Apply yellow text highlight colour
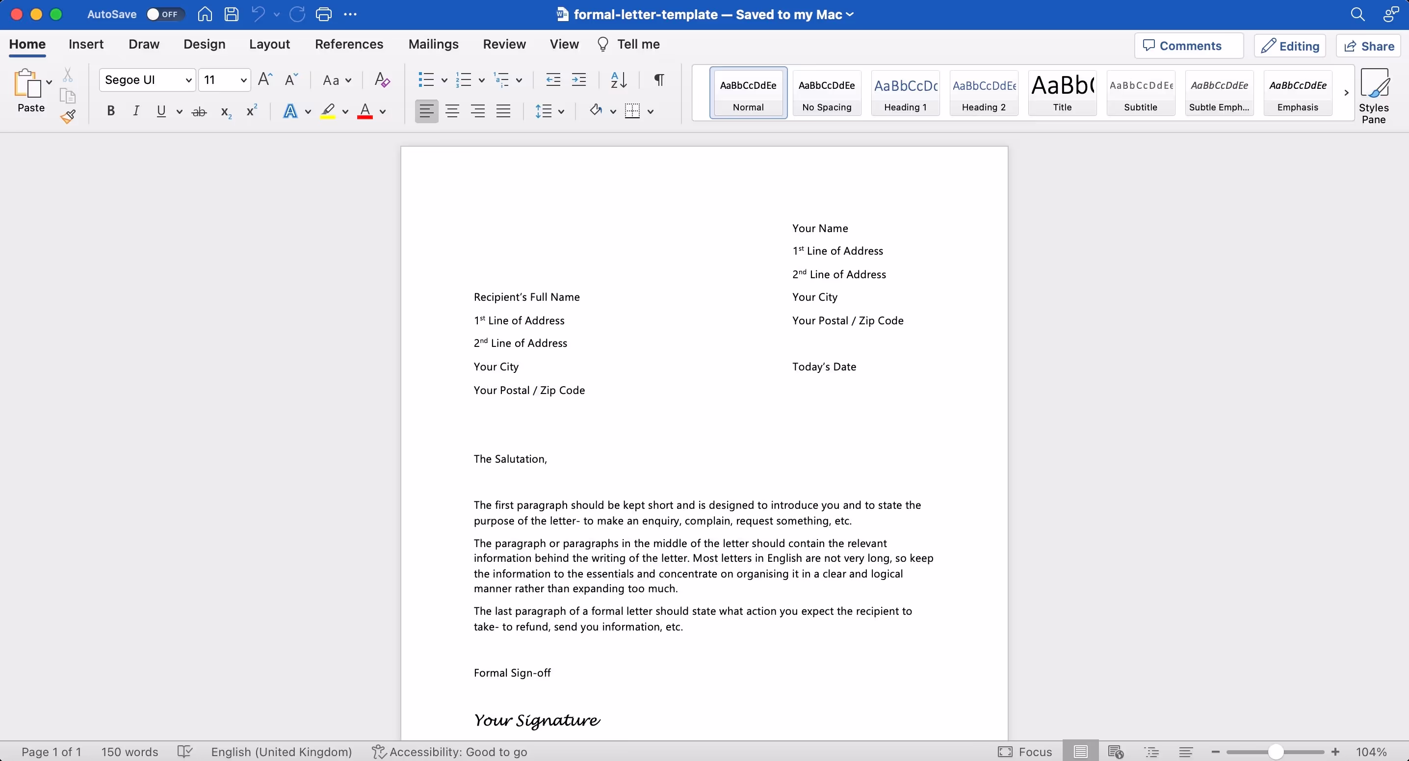This screenshot has width=1409, height=761. click(328, 111)
